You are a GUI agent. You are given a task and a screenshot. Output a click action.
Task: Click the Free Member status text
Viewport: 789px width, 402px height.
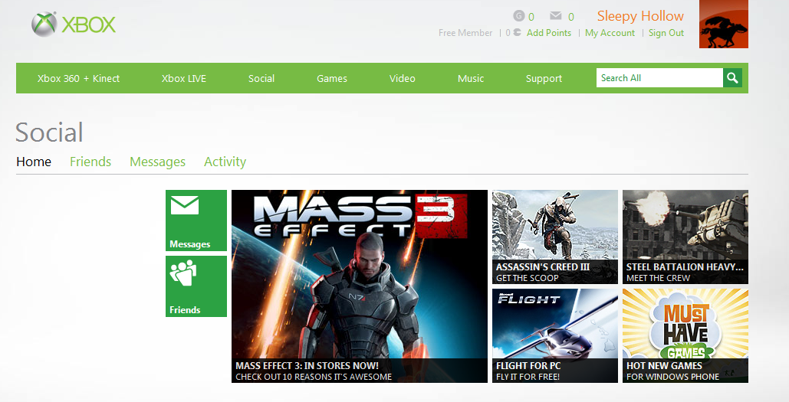tap(465, 33)
